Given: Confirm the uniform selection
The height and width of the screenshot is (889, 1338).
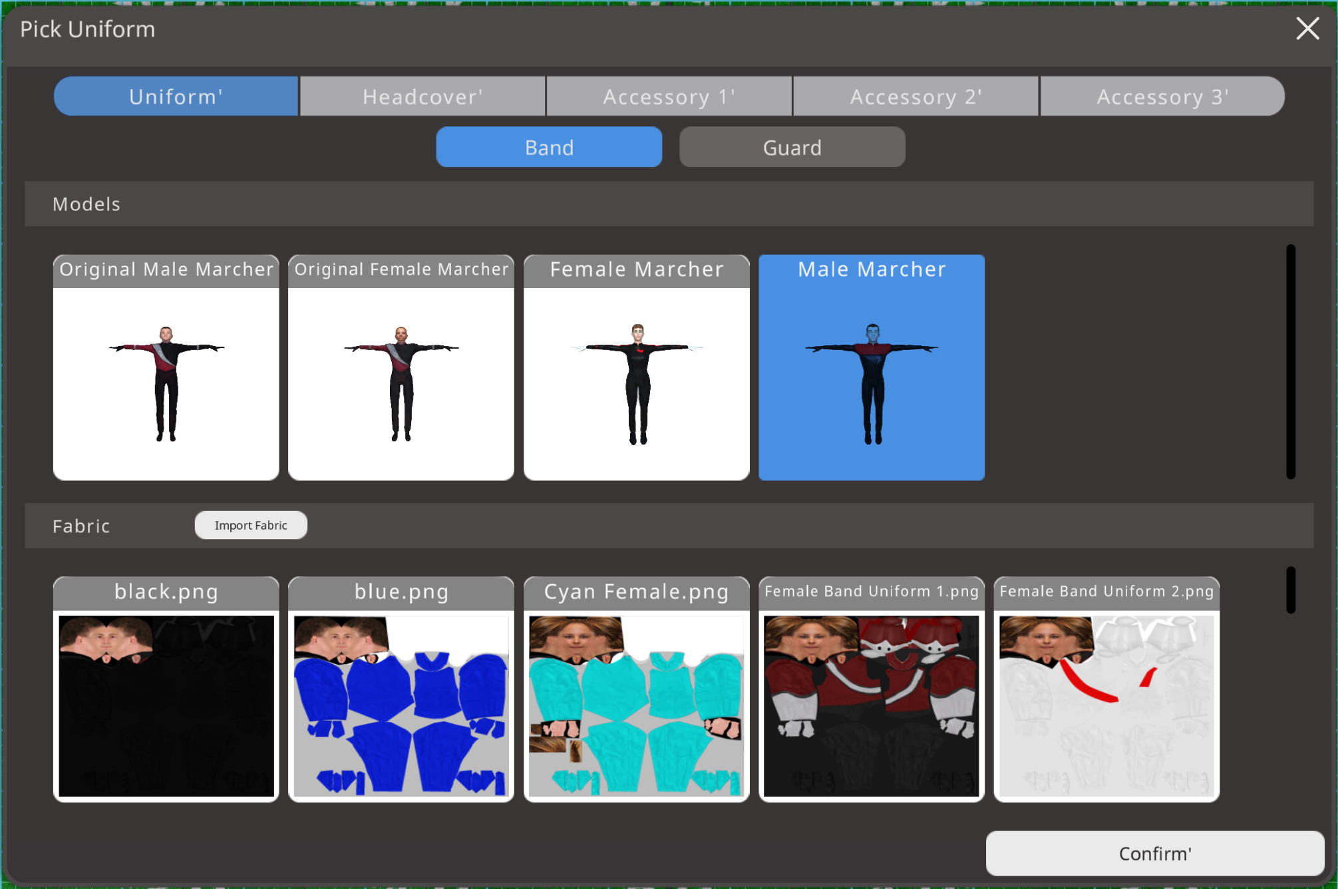Looking at the screenshot, I should [1154, 853].
